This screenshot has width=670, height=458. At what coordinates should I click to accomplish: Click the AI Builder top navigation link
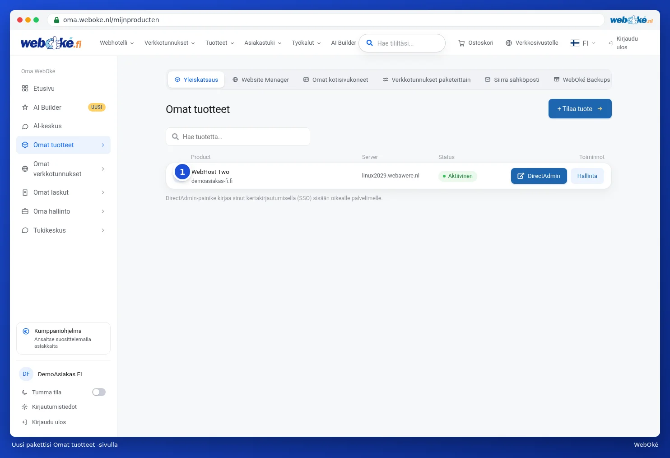click(344, 43)
